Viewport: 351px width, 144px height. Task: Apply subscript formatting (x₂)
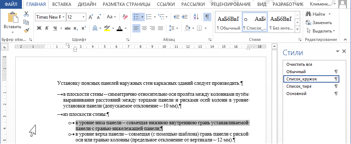76,28
